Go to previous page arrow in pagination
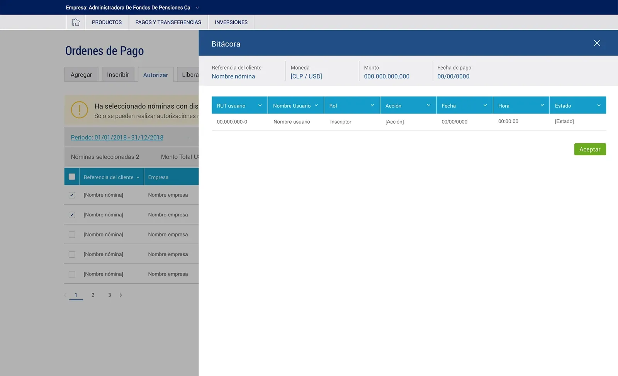This screenshot has height=376, width=618. point(65,295)
